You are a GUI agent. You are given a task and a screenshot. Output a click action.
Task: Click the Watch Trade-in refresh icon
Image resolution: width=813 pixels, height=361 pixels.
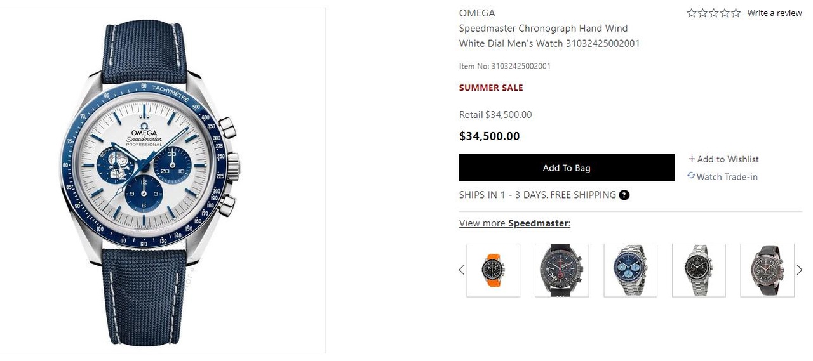pos(691,176)
